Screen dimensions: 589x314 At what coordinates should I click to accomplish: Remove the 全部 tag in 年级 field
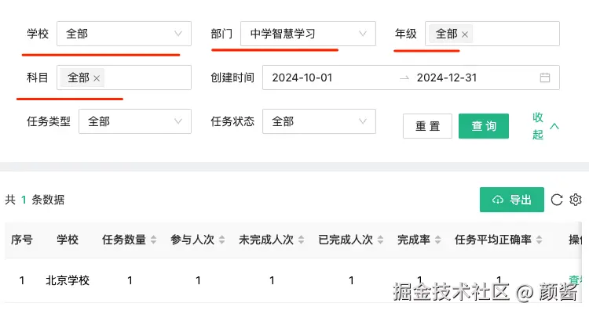coord(465,34)
